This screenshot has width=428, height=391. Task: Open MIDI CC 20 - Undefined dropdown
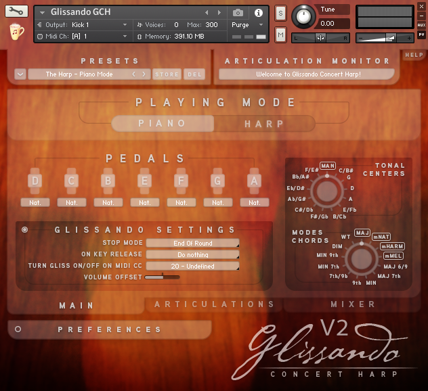(x=193, y=266)
